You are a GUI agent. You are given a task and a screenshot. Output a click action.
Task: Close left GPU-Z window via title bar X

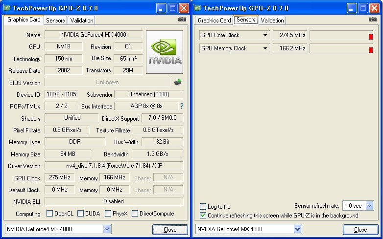pyautogui.click(x=184, y=8)
